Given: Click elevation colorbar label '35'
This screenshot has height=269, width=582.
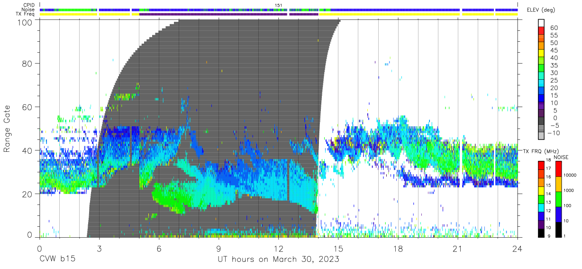Looking at the screenshot, I should (x=554, y=65).
